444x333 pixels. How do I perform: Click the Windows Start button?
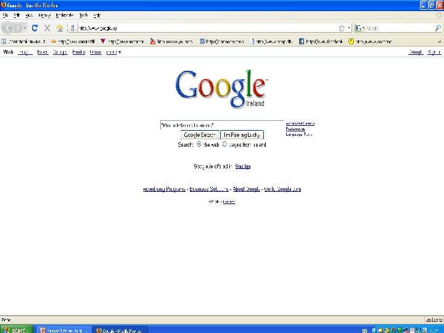16,329
